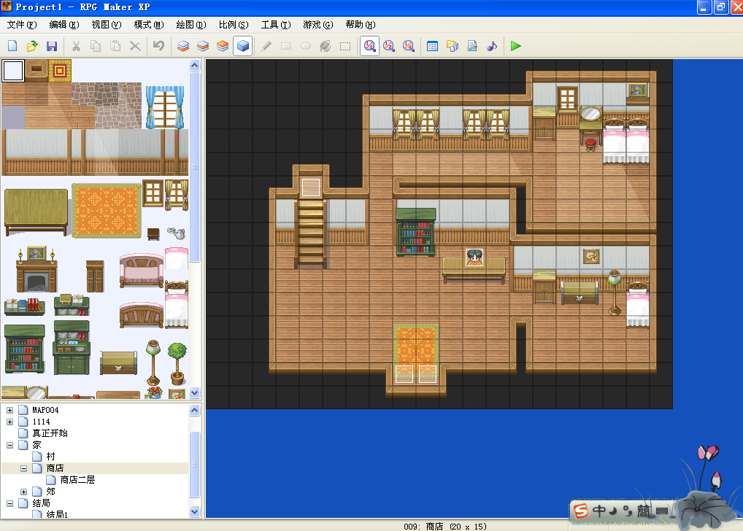This screenshot has height=531, width=743.
Task: Toggle the Events layer mode button
Action: pyautogui.click(x=242, y=46)
